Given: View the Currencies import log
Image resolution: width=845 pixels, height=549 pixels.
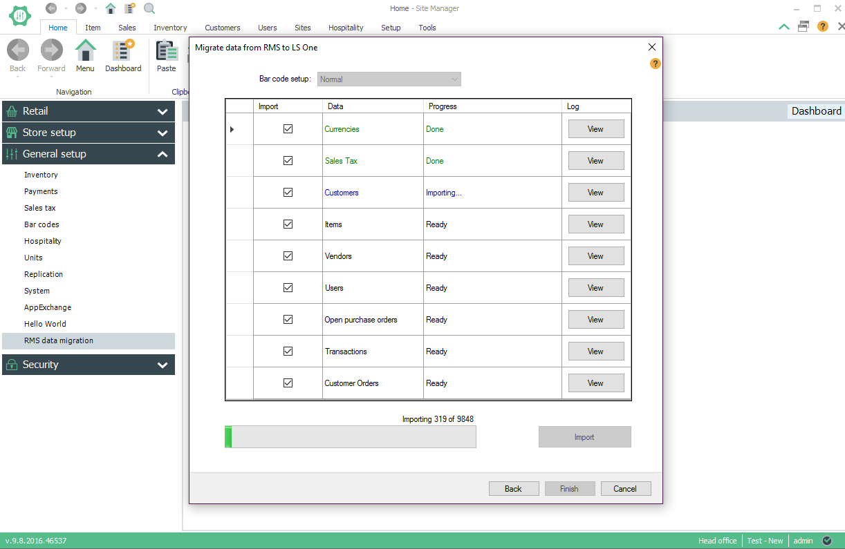Looking at the screenshot, I should coord(595,129).
